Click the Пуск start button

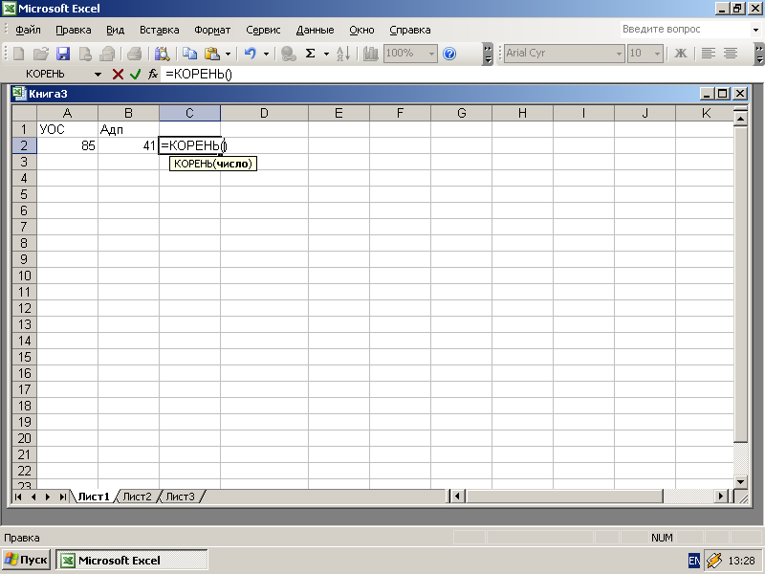point(27,560)
